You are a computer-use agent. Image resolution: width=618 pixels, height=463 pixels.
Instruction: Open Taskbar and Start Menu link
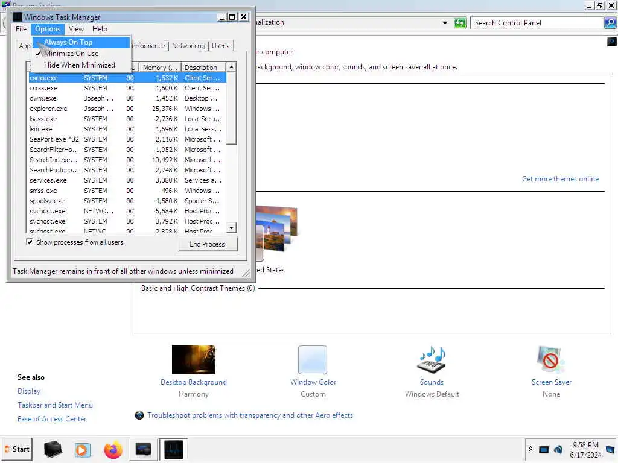click(55, 405)
